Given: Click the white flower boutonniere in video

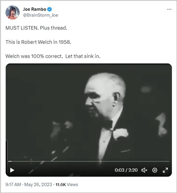Looking at the screenshot, I should (x=121, y=134).
